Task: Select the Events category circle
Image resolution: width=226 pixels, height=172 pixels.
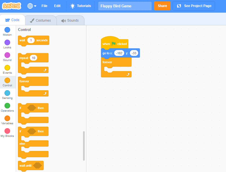Action: point(7,68)
